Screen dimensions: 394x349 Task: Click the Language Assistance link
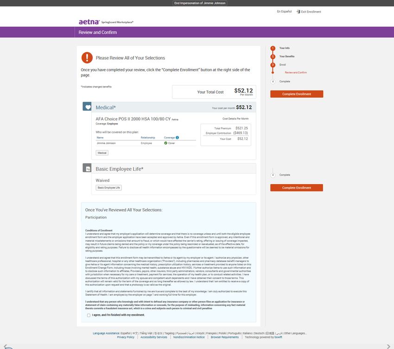(x=106, y=333)
